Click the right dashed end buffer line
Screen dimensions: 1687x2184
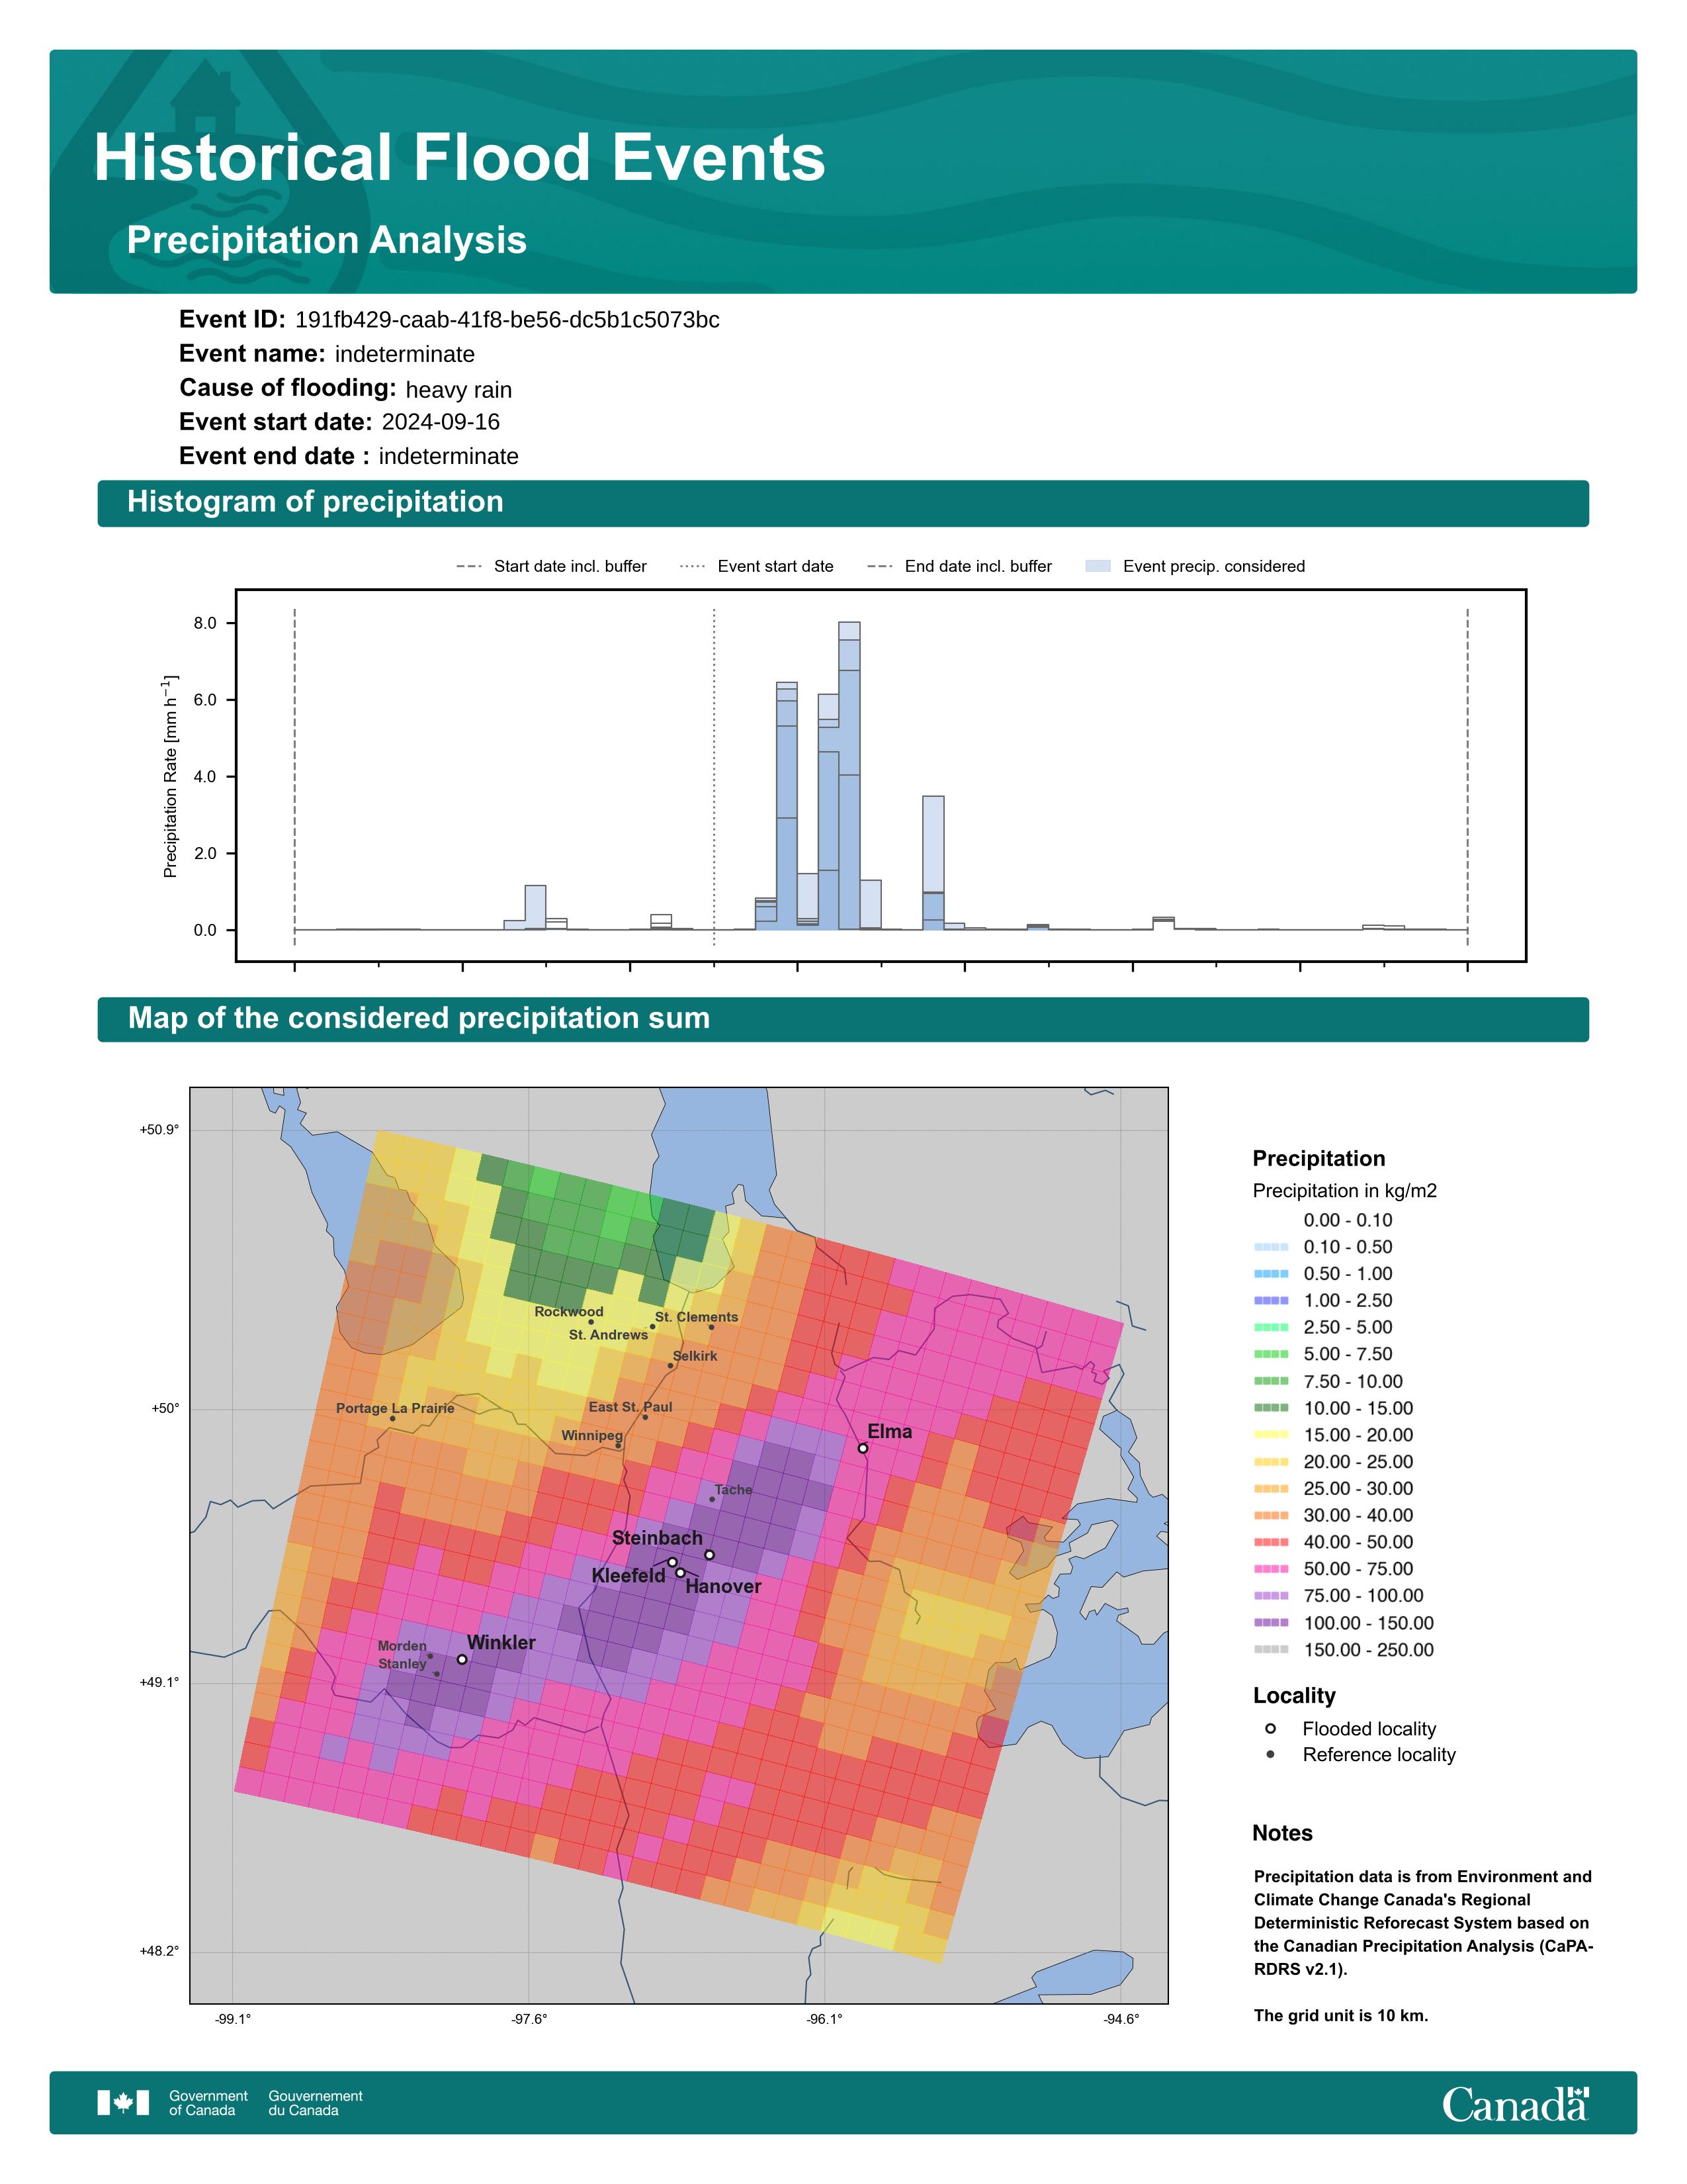1467,776
